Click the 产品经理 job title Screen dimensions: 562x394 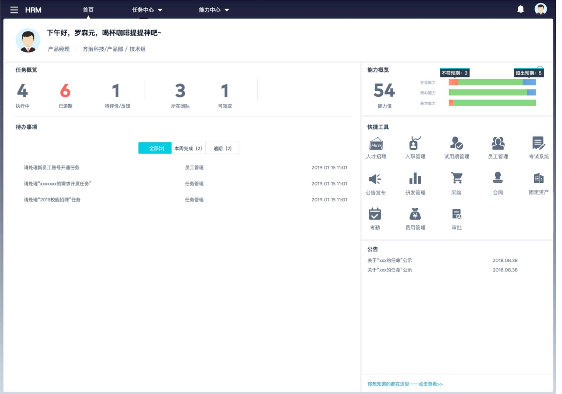click(59, 49)
